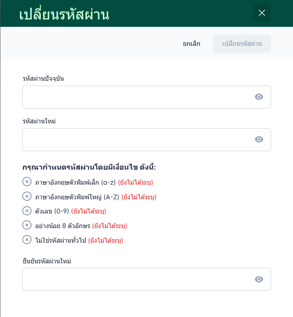Focus the รหัสผ่านปัจจุบัน input field

[136, 97]
